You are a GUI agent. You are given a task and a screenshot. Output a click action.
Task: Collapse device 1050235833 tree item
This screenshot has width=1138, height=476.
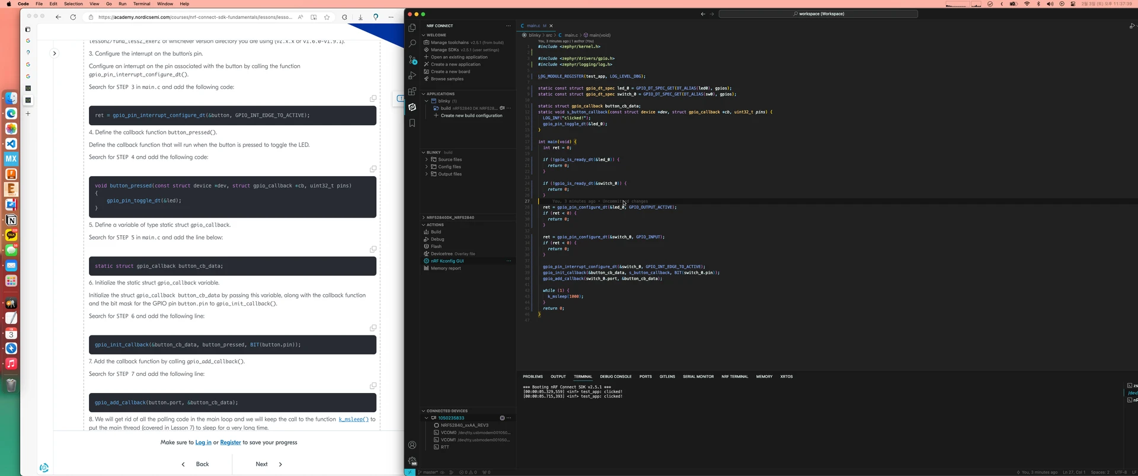pos(426,418)
